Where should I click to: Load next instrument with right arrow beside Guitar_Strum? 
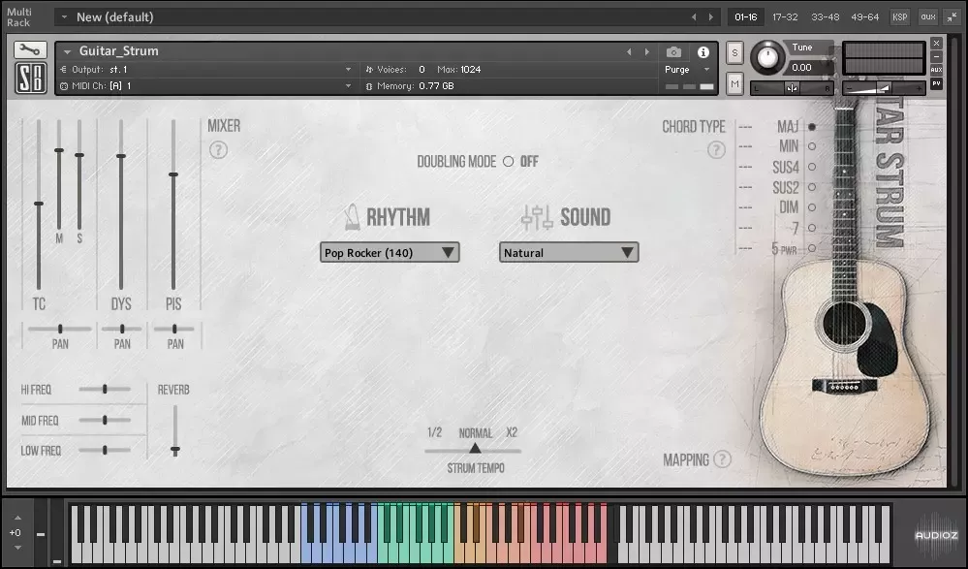tap(647, 52)
